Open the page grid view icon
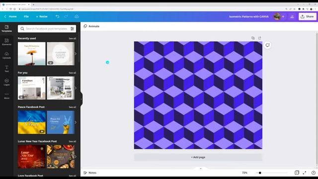The image size is (318, 179). [x=297, y=173]
